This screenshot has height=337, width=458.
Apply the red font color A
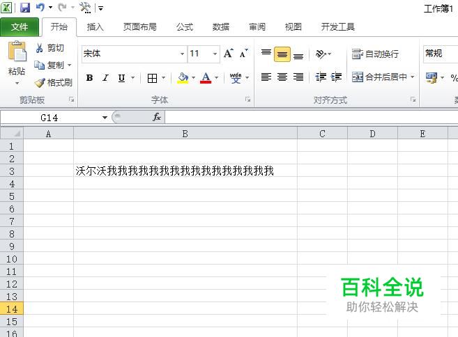pos(206,78)
